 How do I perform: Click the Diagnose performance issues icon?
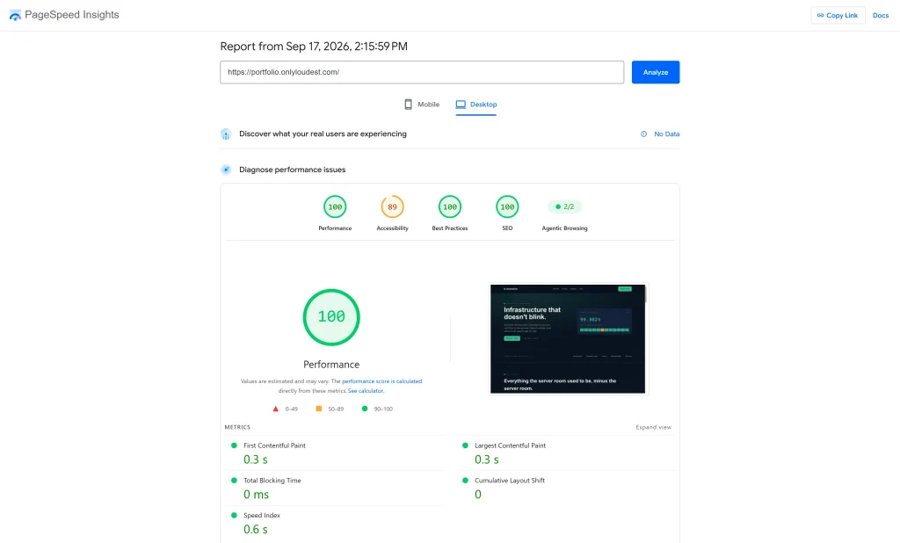226,170
